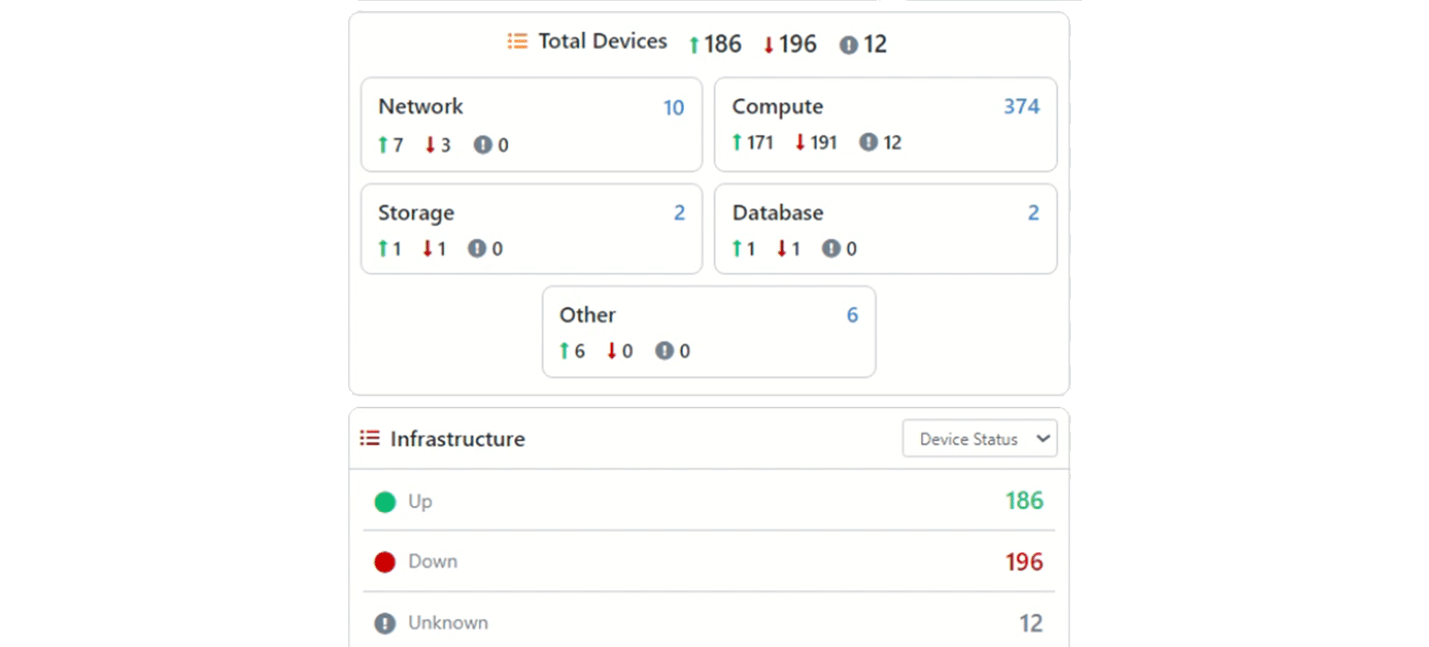Click the Compute up arrow icon
The image size is (1429, 647).
click(737, 142)
